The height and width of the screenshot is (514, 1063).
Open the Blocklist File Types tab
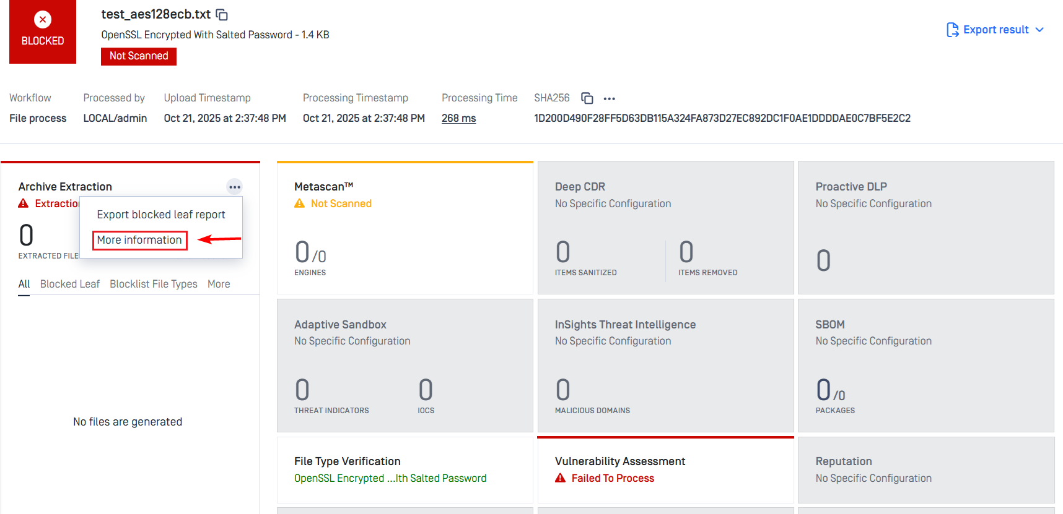point(154,284)
